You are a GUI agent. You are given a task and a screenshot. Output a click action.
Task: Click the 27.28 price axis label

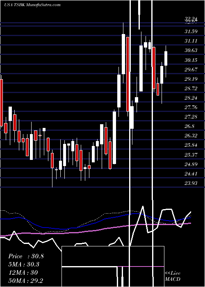(191, 117)
